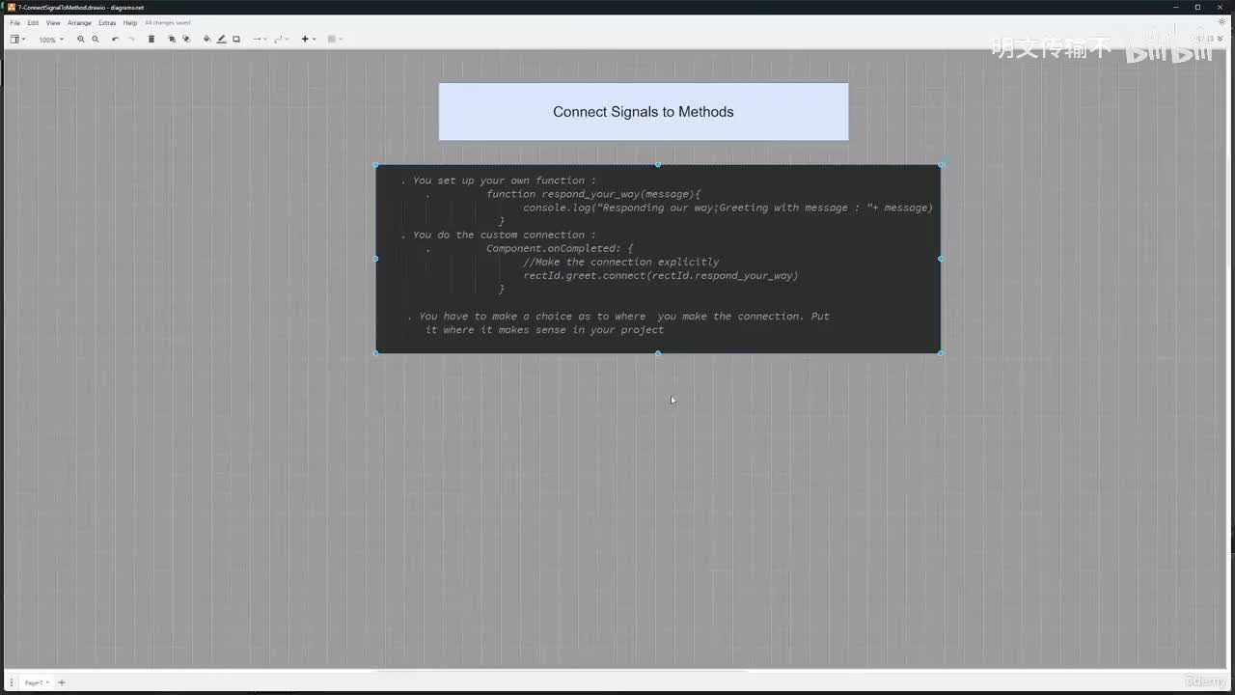1235x695 pixels.
Task: Bring selection to front
Action: point(172,40)
